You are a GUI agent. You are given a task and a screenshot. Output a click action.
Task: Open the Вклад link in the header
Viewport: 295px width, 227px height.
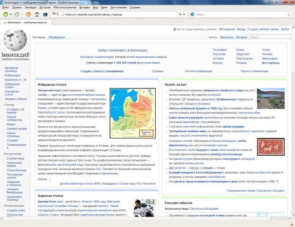[x=241, y=29]
